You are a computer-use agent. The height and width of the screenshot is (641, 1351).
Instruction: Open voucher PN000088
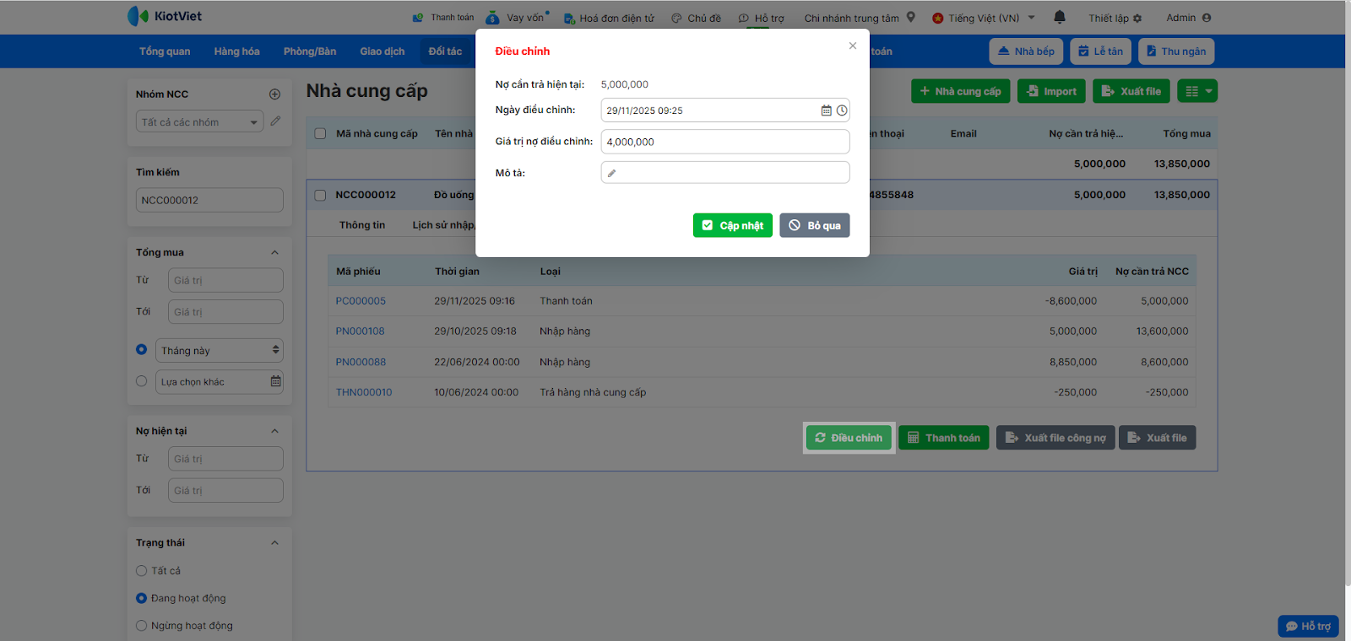pos(361,362)
